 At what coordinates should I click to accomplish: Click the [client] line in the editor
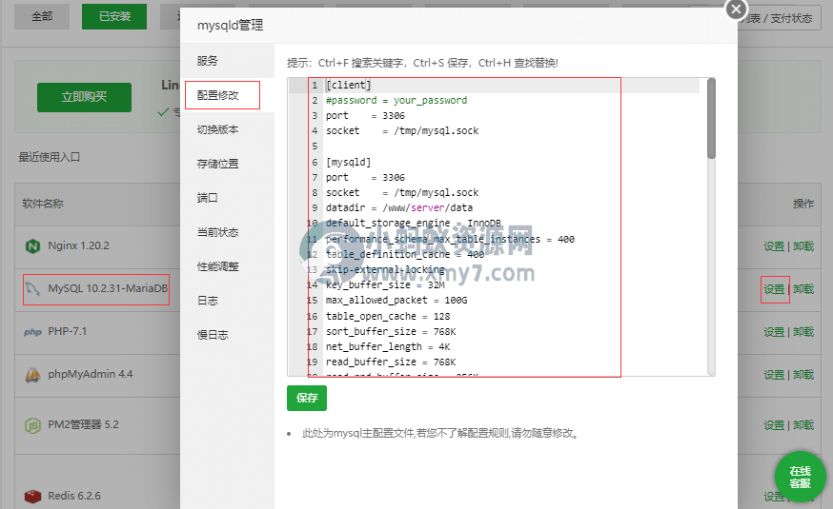pyautogui.click(x=349, y=86)
